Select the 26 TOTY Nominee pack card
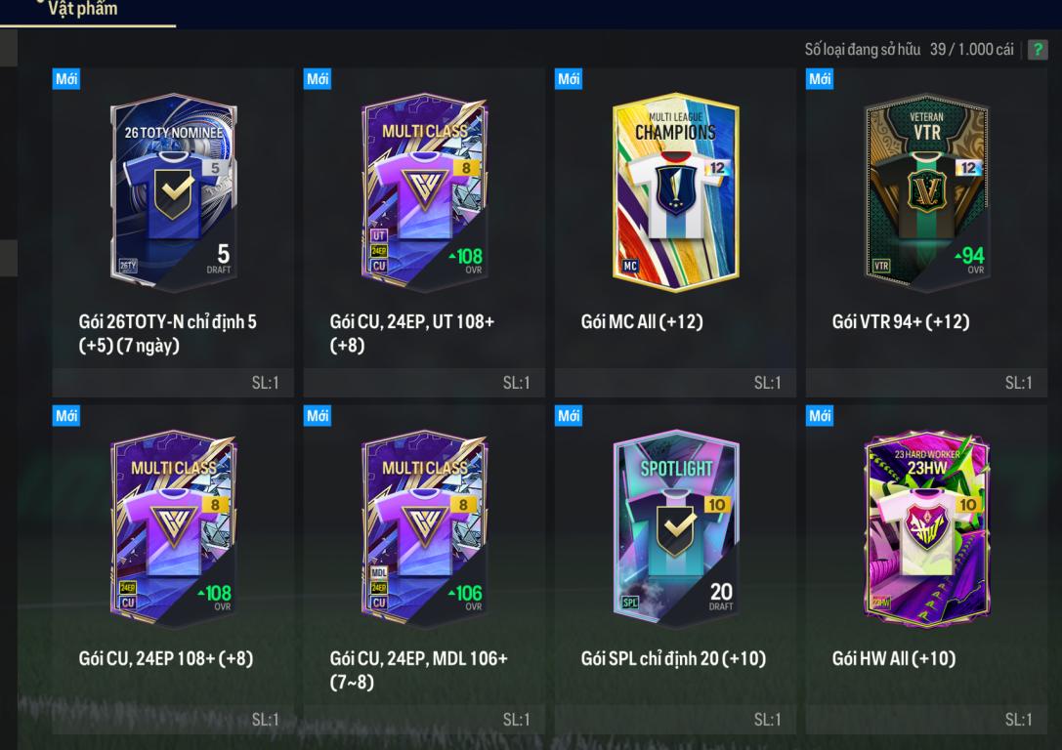The width and height of the screenshot is (1062, 750). pos(174,192)
